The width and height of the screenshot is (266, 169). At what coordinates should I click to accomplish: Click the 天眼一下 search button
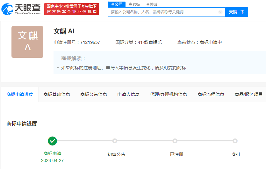click(237, 12)
